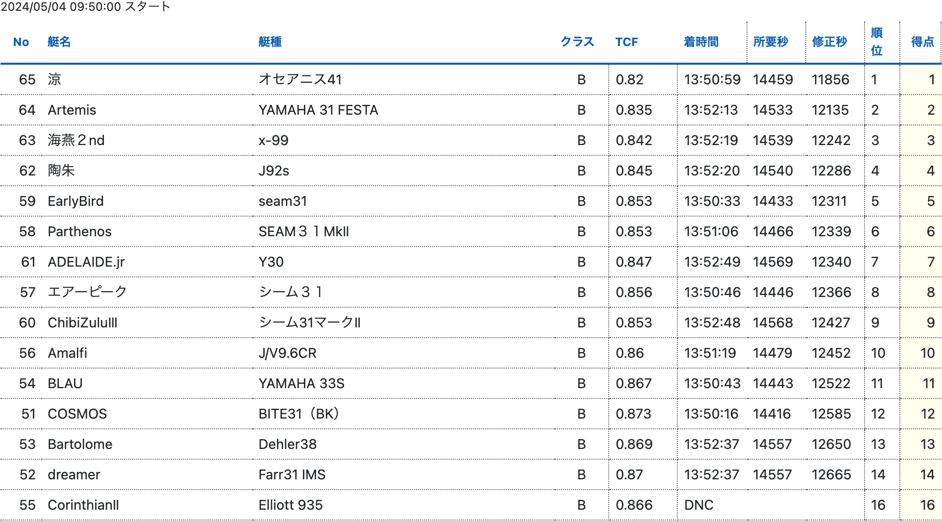Select the DNC entry for CorinthianII
This screenshot has width=942, height=521.
pos(698,505)
